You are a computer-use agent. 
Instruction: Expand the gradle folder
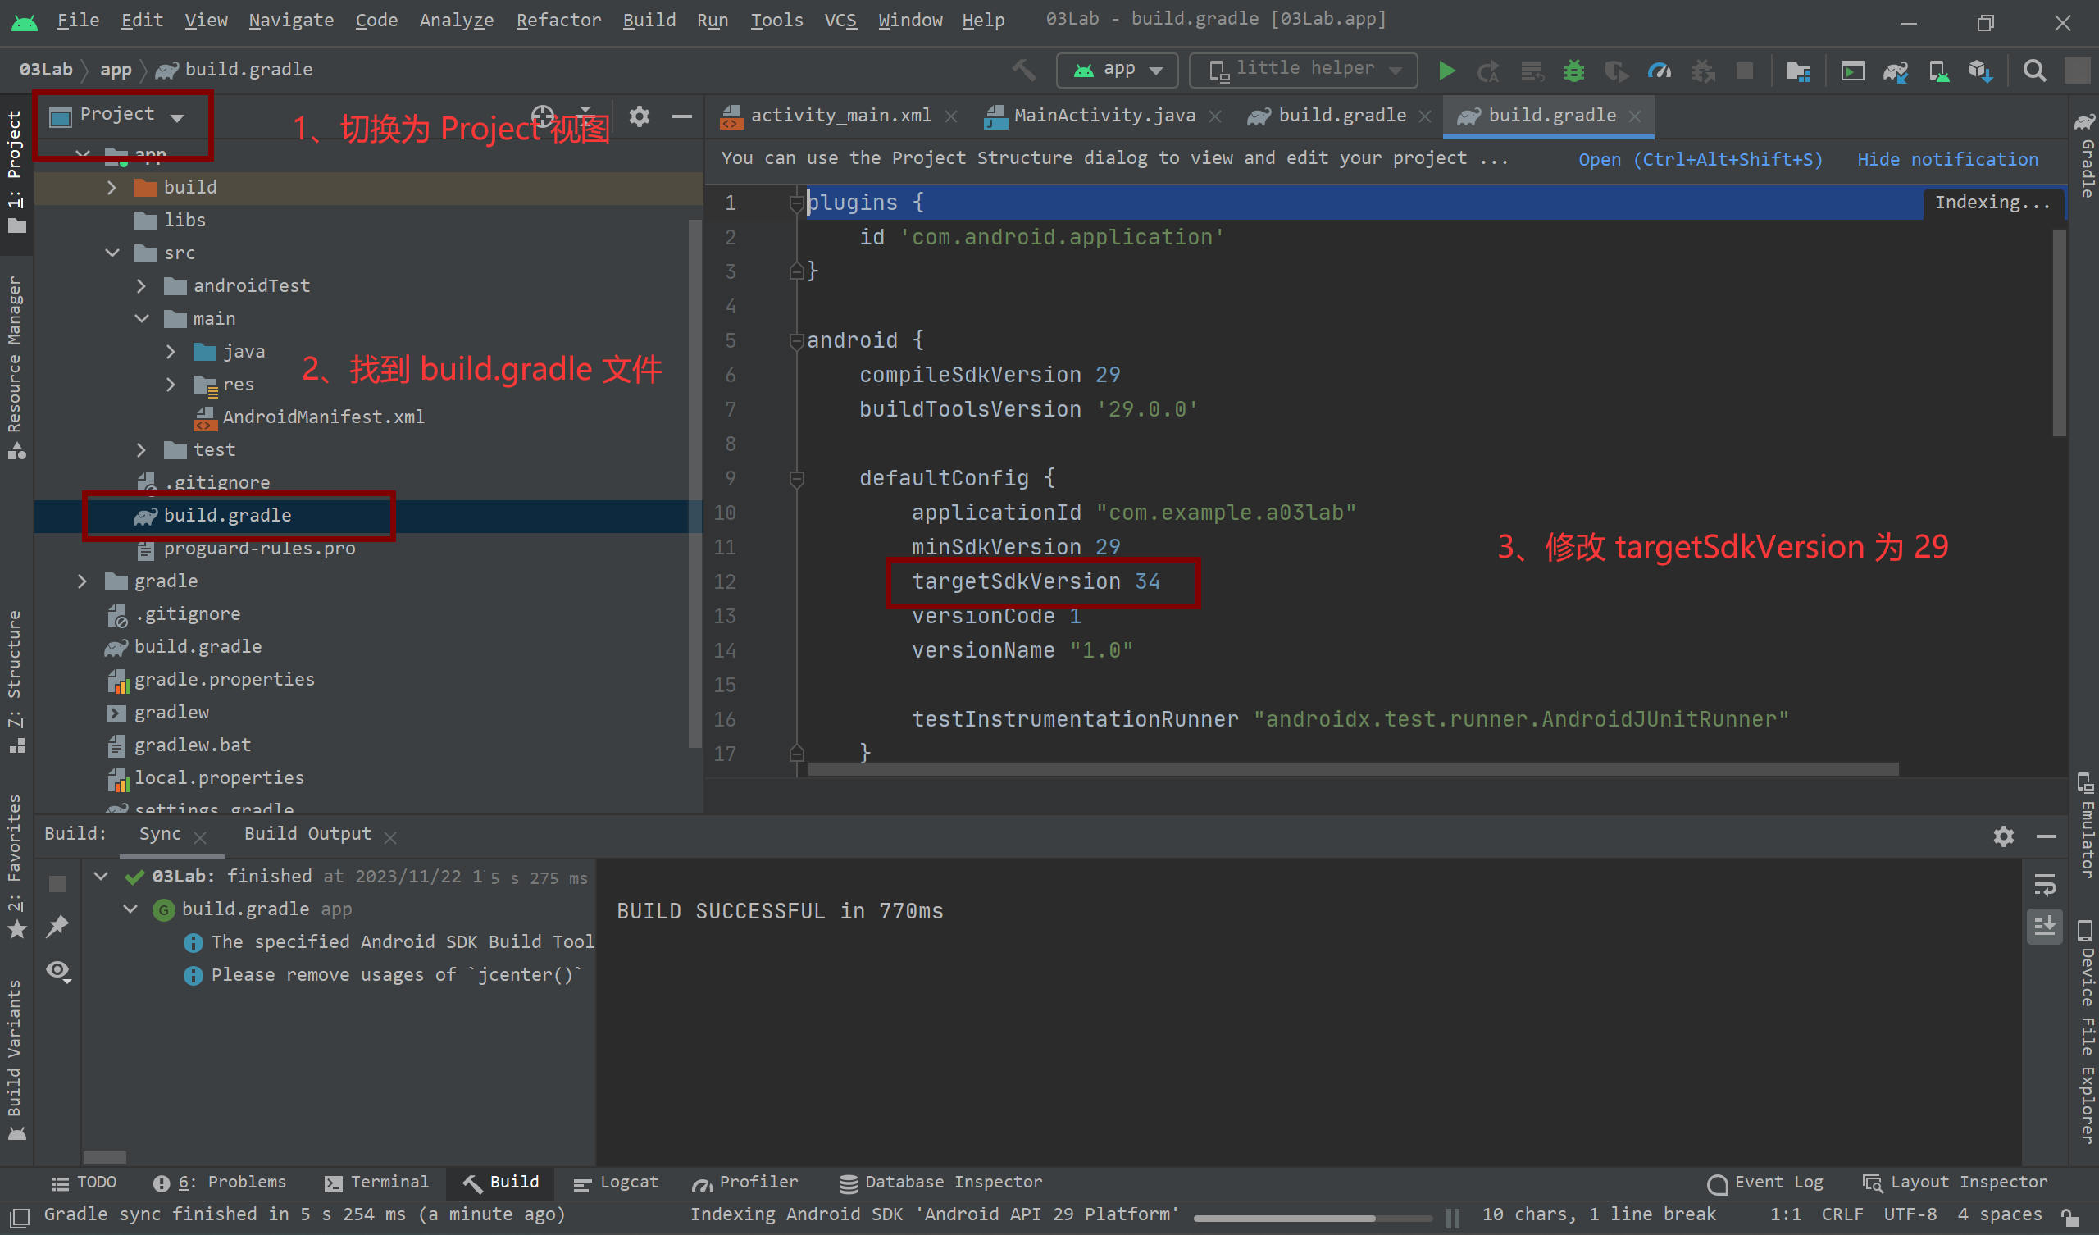point(82,581)
